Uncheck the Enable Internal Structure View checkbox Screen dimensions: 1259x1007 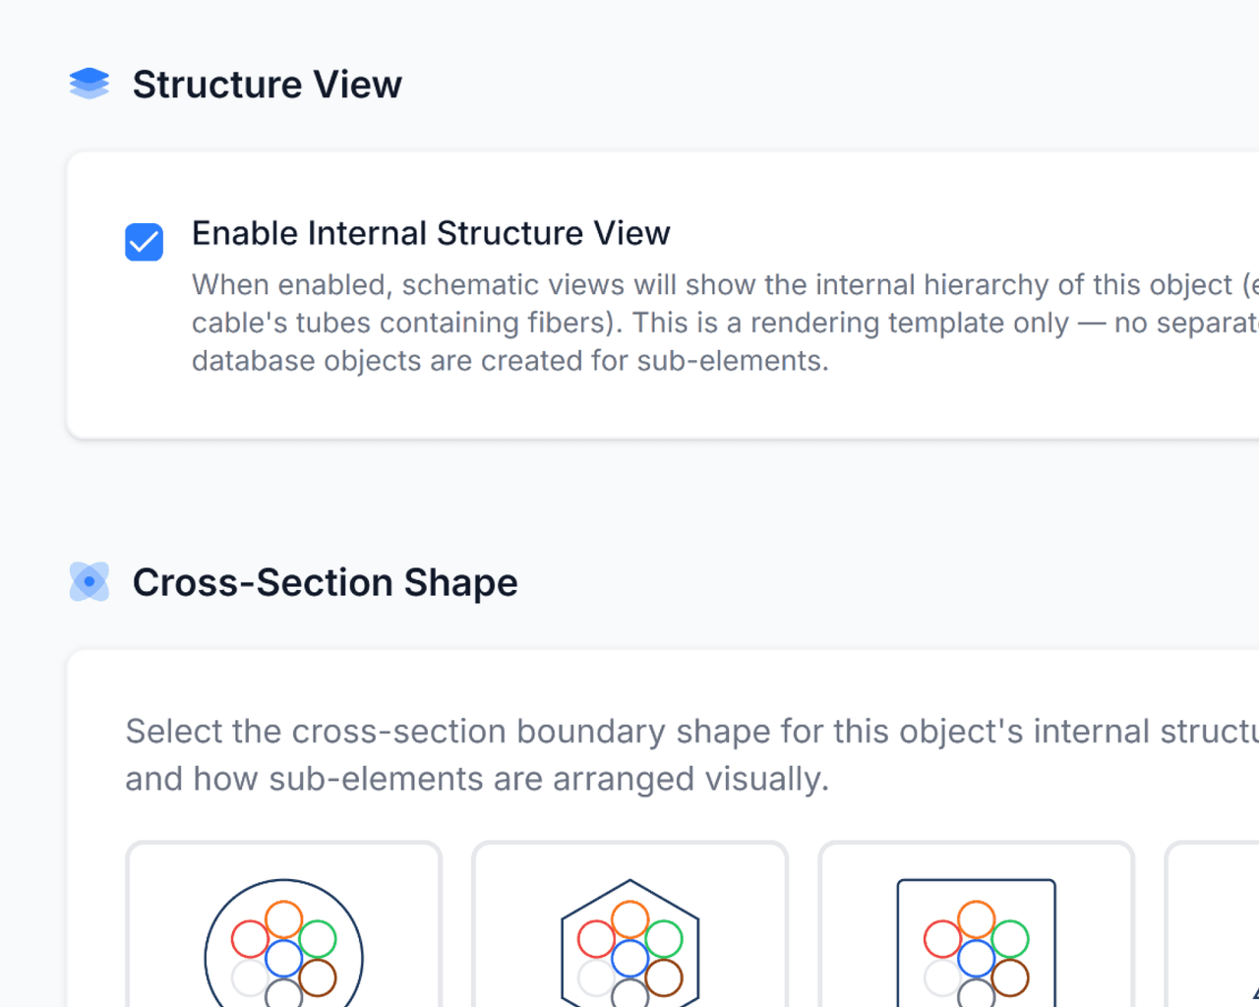[144, 242]
